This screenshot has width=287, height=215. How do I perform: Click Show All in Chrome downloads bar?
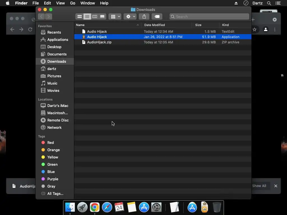259,186
